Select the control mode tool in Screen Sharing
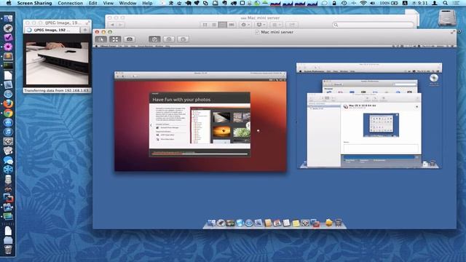Viewport: 466px width, 262px height. click(101, 39)
